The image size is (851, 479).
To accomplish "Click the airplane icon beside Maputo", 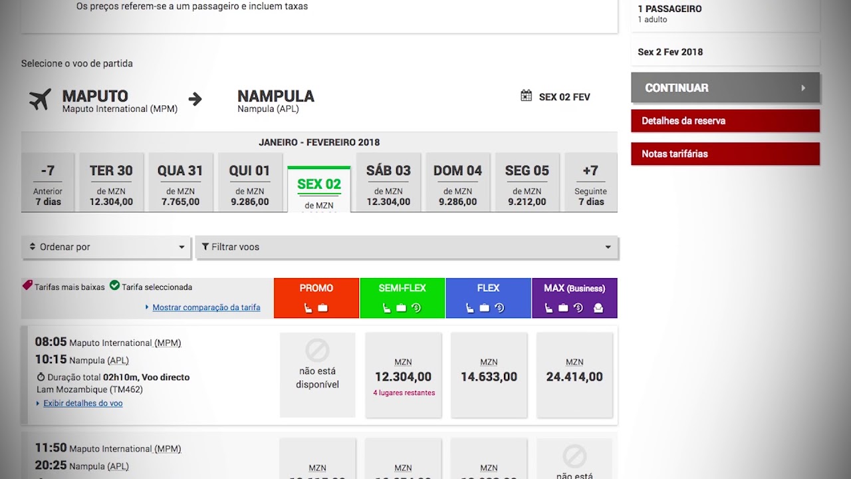I will (40, 99).
